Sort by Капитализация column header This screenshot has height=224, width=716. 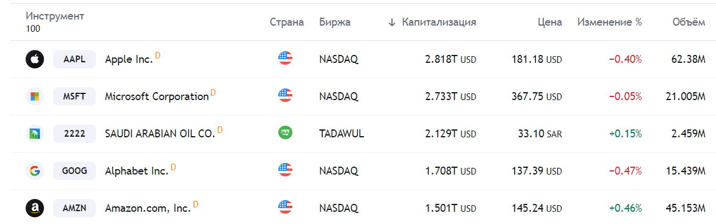(x=439, y=23)
